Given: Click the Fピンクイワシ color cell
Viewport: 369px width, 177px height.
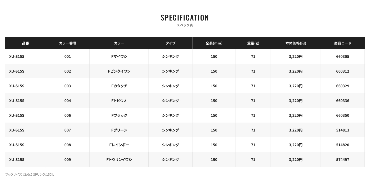Looking at the screenshot, I should click(119, 71).
